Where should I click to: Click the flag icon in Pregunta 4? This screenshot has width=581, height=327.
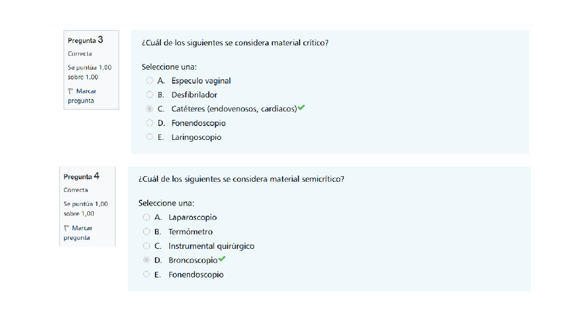[66, 228]
